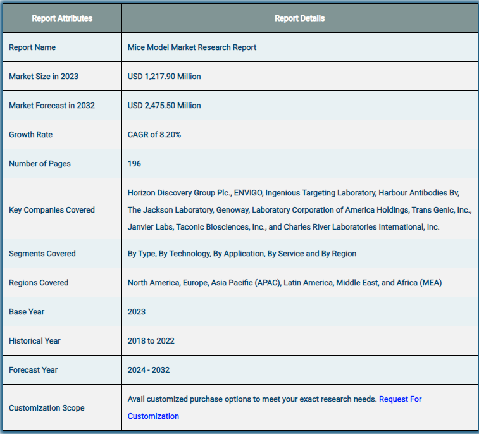Viewport: 479px width, 434px height.
Task: Click the Growth Rate label
Action: tap(30, 134)
